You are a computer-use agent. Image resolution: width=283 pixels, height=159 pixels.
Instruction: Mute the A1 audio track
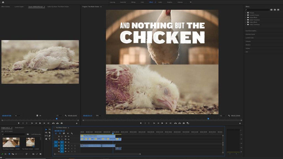pos(69,145)
